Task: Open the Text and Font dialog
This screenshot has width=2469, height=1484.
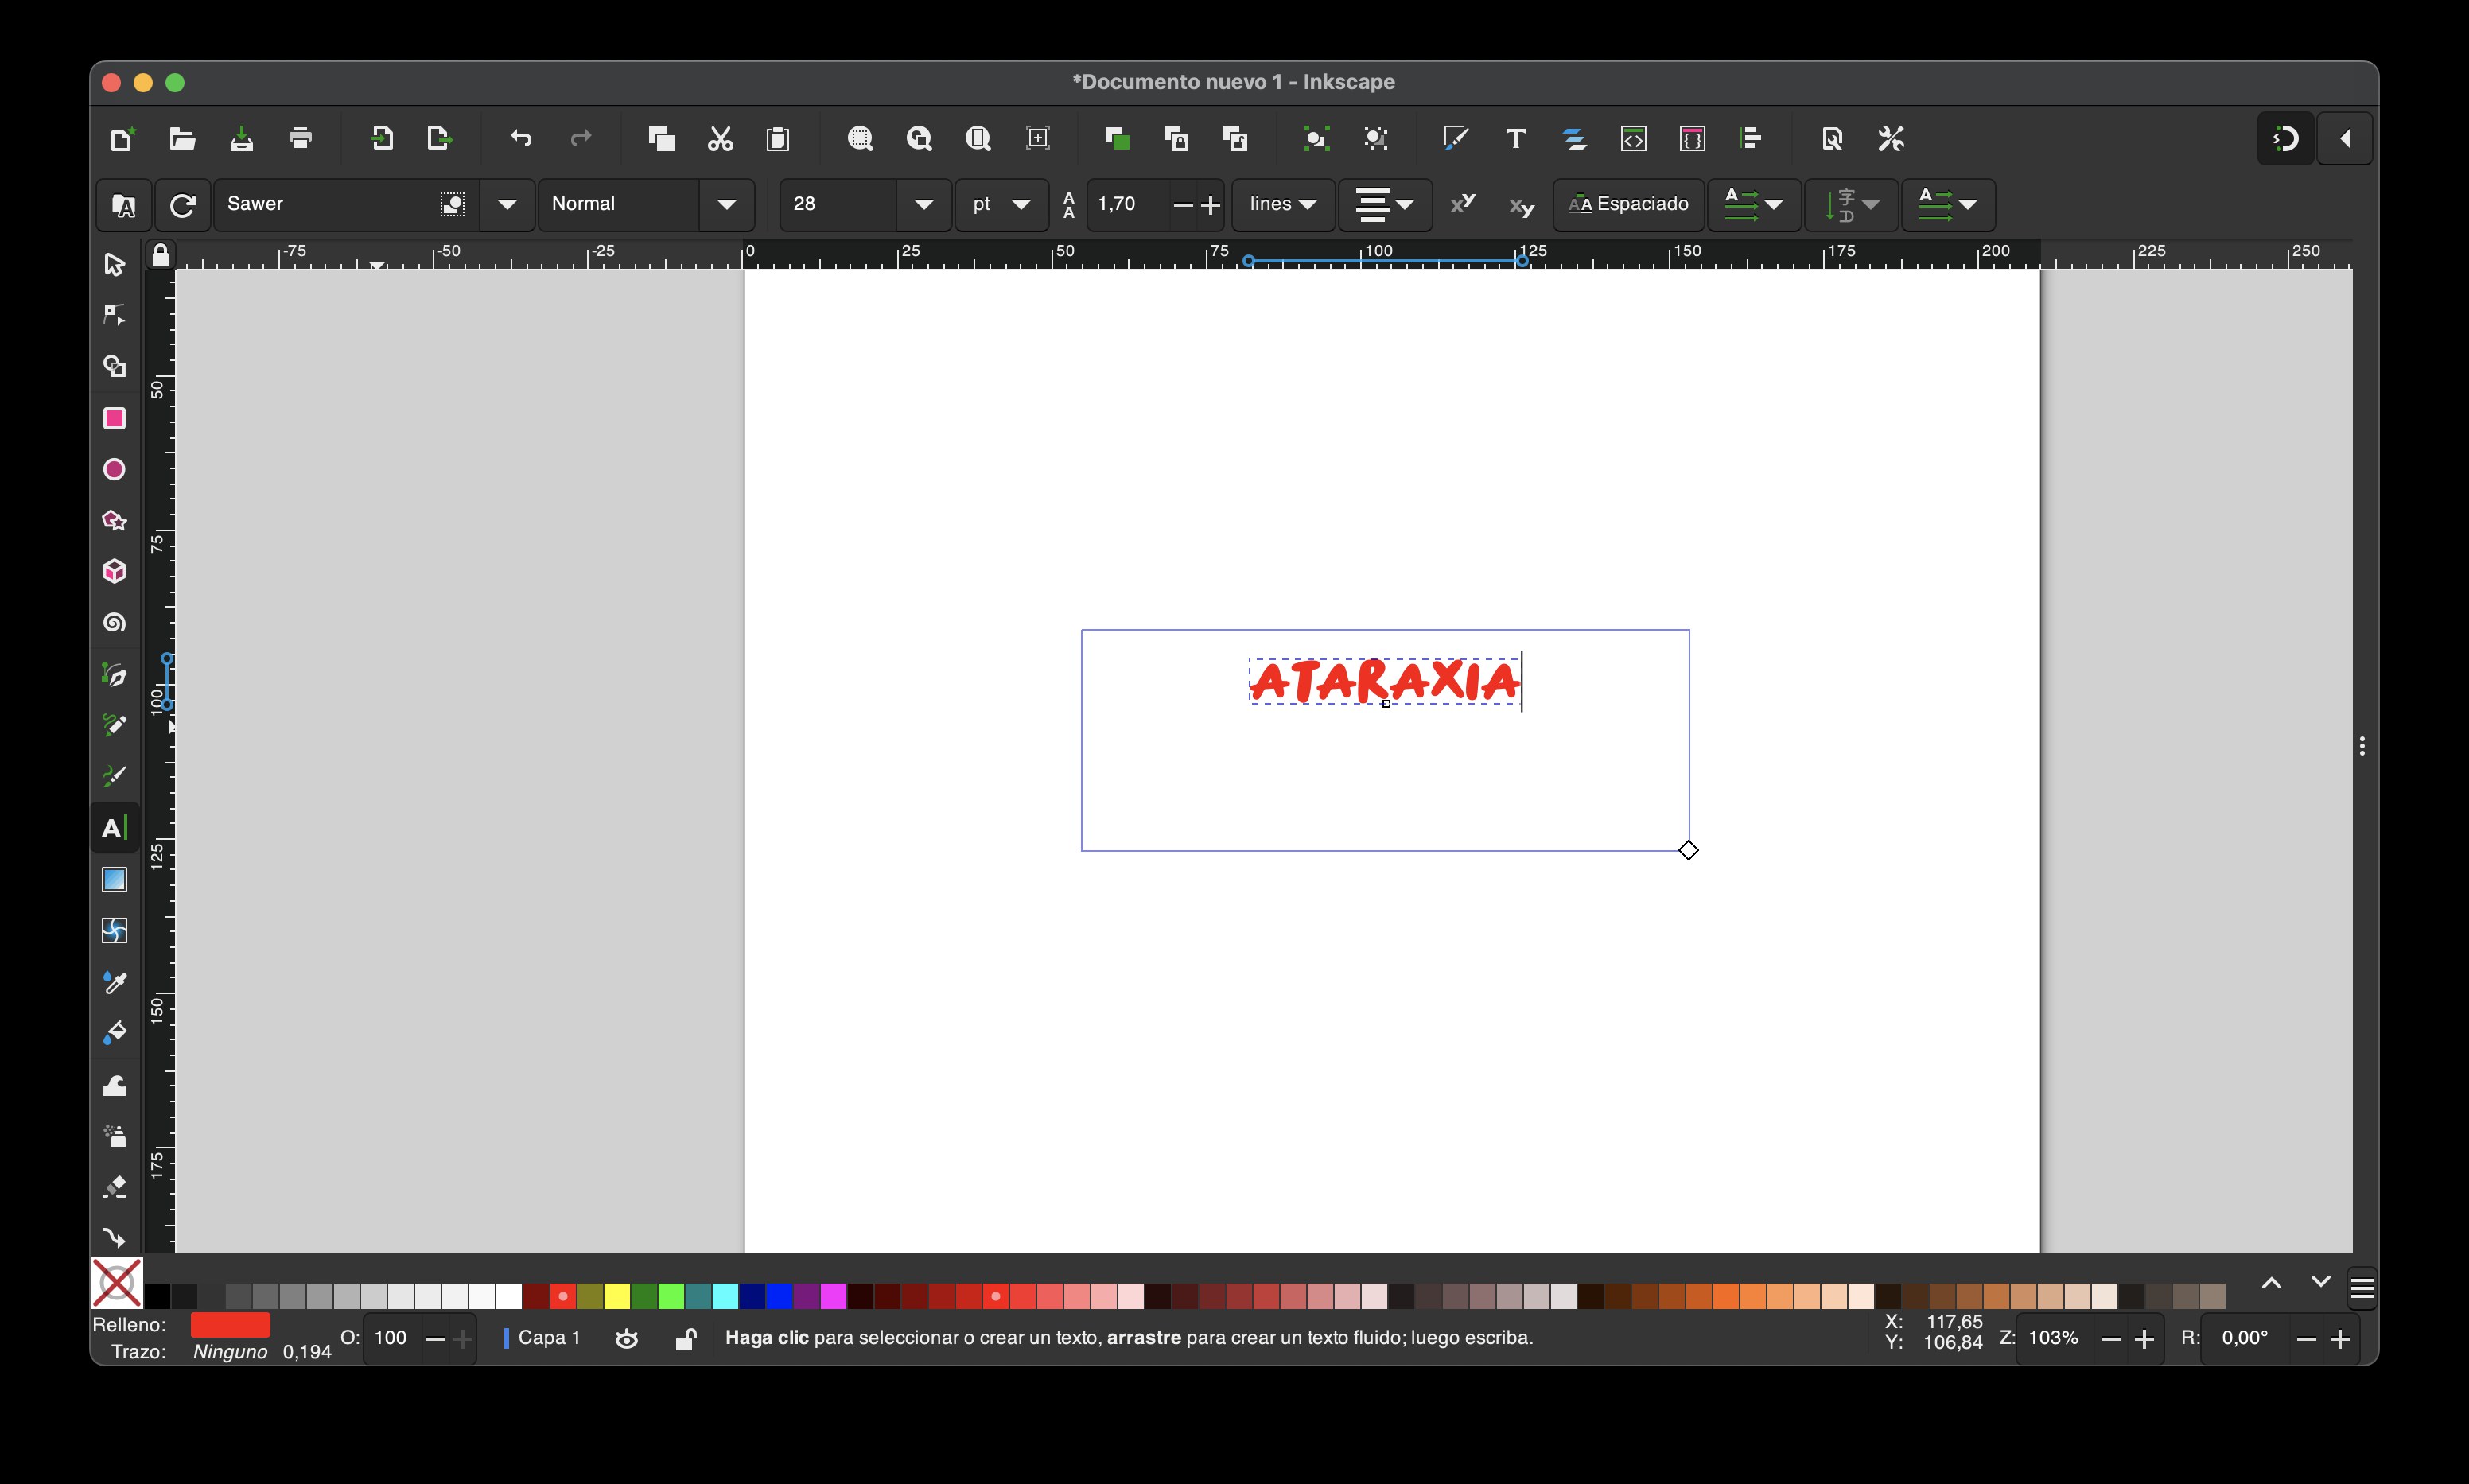Action: [1515, 139]
